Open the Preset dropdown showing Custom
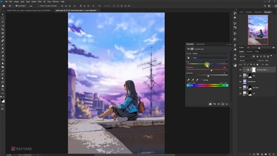 [x=210, y=54]
